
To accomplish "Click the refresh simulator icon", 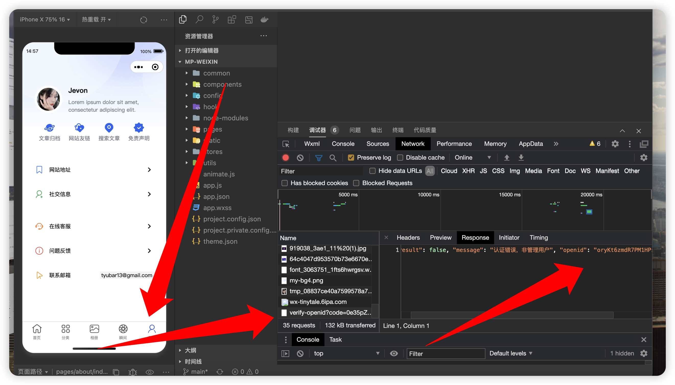I will coord(144,20).
